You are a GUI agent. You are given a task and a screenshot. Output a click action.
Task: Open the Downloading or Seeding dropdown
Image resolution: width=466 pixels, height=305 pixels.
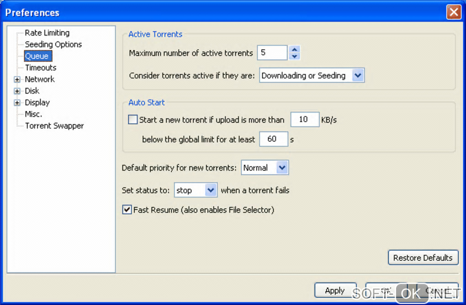tap(312, 75)
